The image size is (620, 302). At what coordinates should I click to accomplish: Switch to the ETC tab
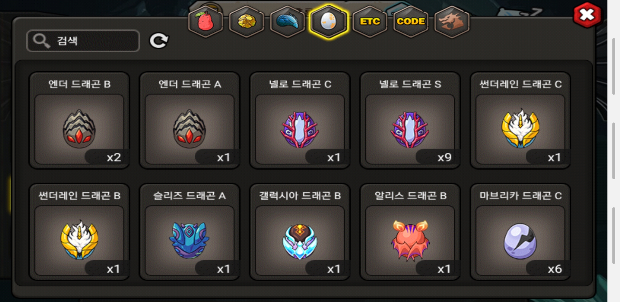(370, 22)
